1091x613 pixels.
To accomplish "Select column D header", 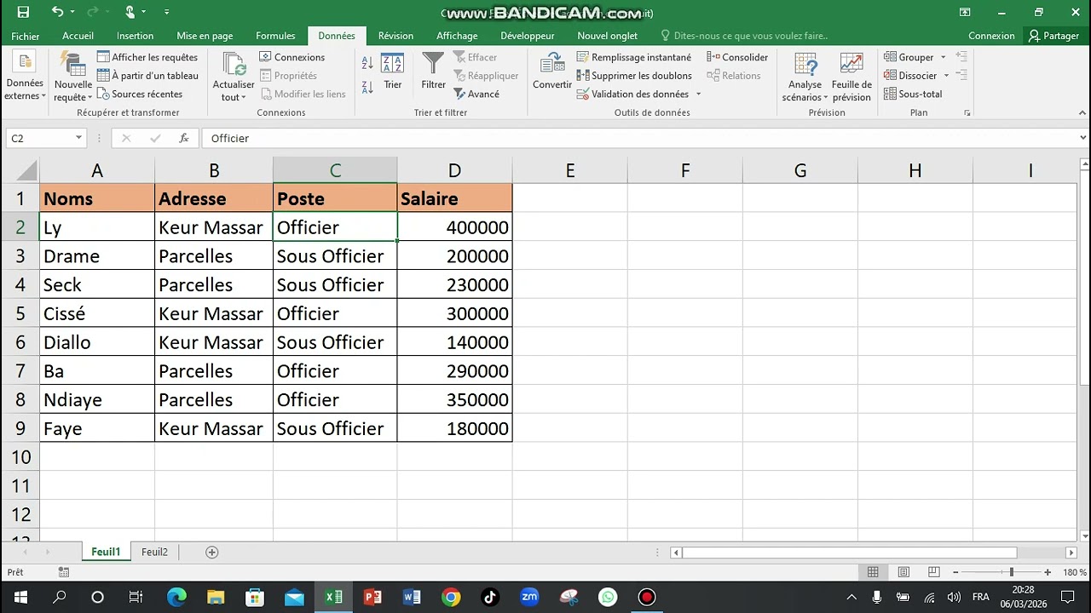I will tap(454, 171).
